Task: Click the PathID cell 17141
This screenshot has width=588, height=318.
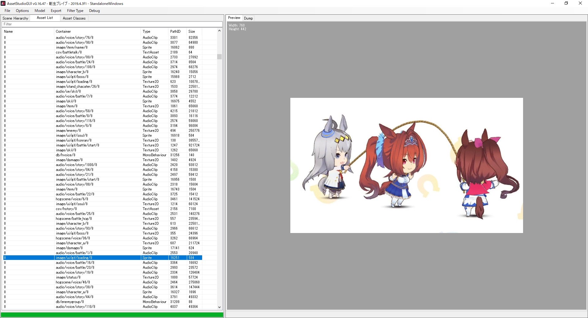Action: click(x=175, y=248)
